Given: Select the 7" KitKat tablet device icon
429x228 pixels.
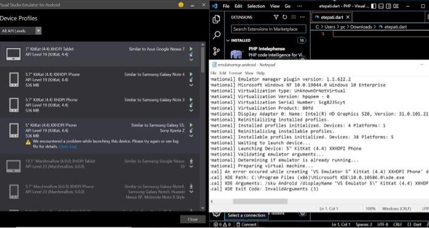Looking at the screenshot, I should pos(13,54).
